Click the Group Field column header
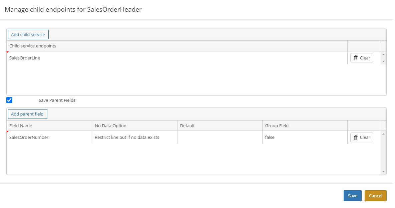 pos(305,126)
